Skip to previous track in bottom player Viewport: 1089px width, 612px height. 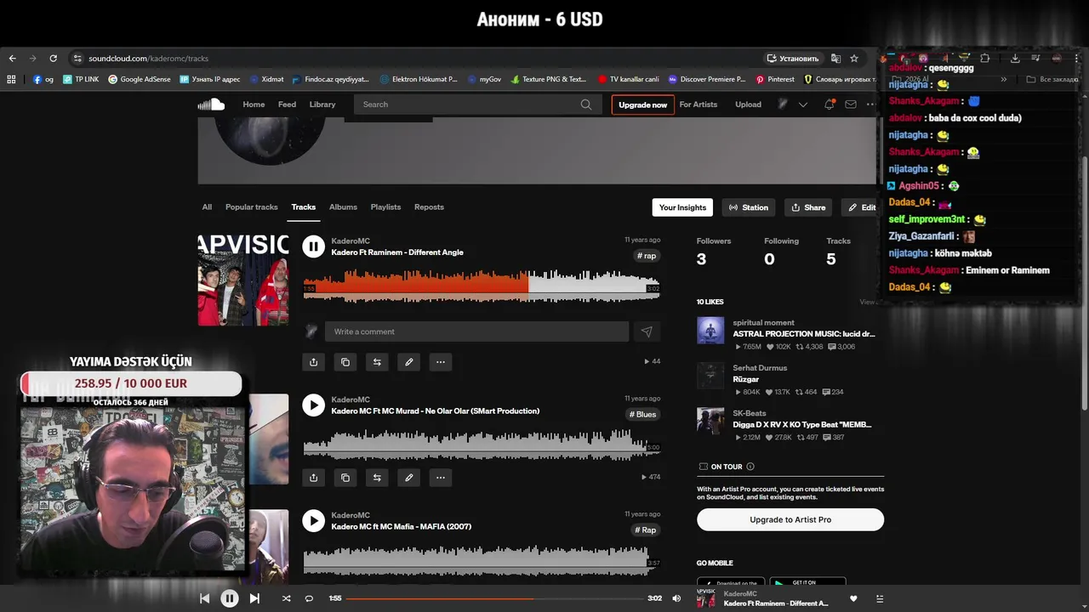click(204, 598)
